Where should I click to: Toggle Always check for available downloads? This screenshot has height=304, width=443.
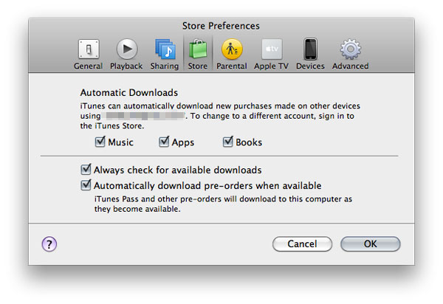tap(86, 170)
